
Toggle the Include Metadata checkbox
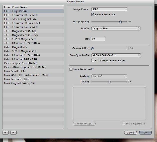point(93,15)
